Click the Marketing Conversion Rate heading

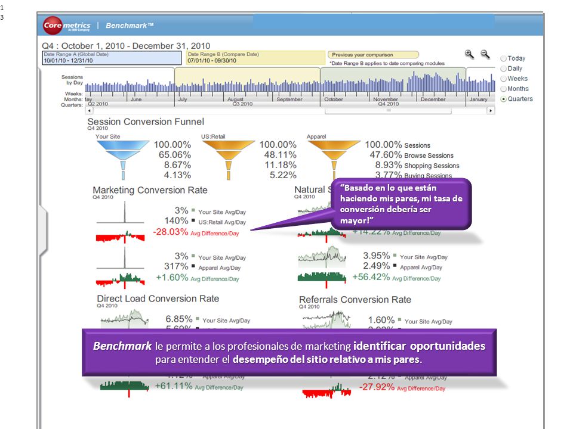pos(150,190)
